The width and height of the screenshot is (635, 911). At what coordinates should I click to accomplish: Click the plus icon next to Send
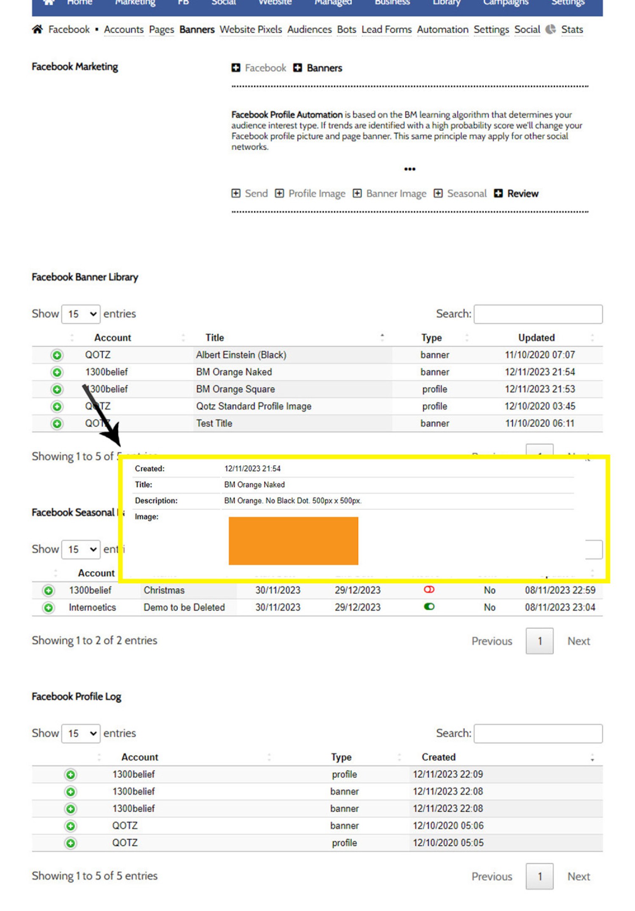pos(236,193)
